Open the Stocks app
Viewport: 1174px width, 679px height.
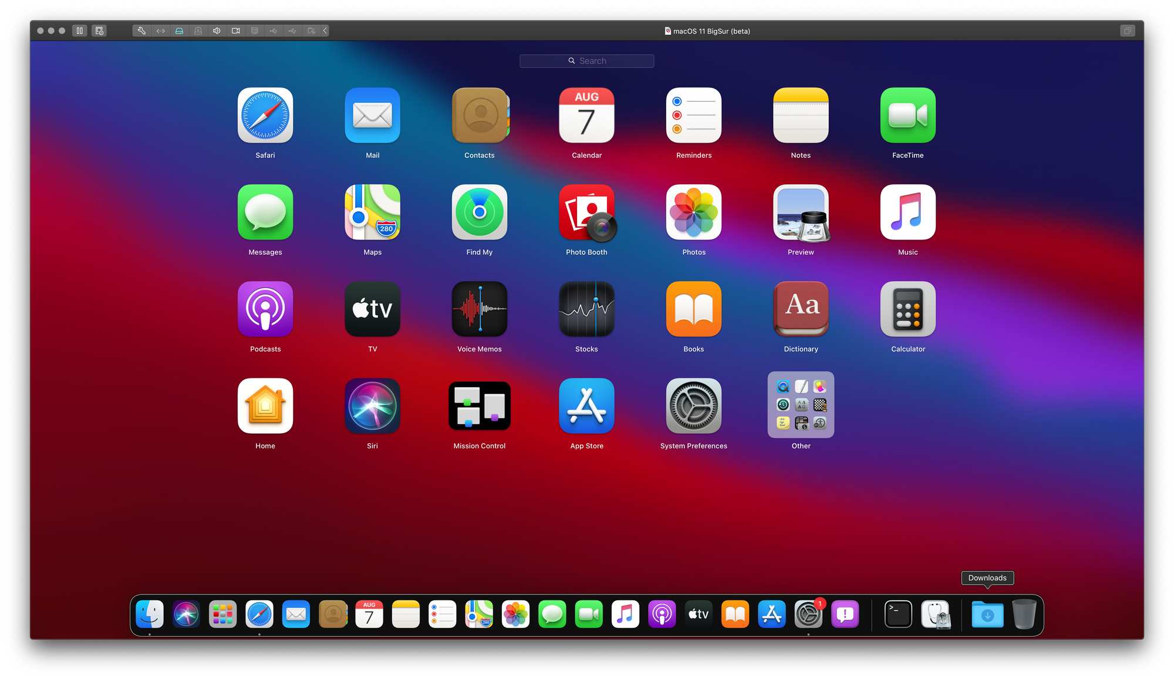pyautogui.click(x=586, y=309)
